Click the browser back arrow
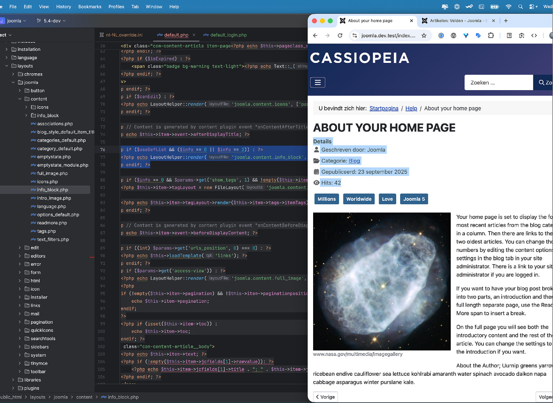 [315, 35]
